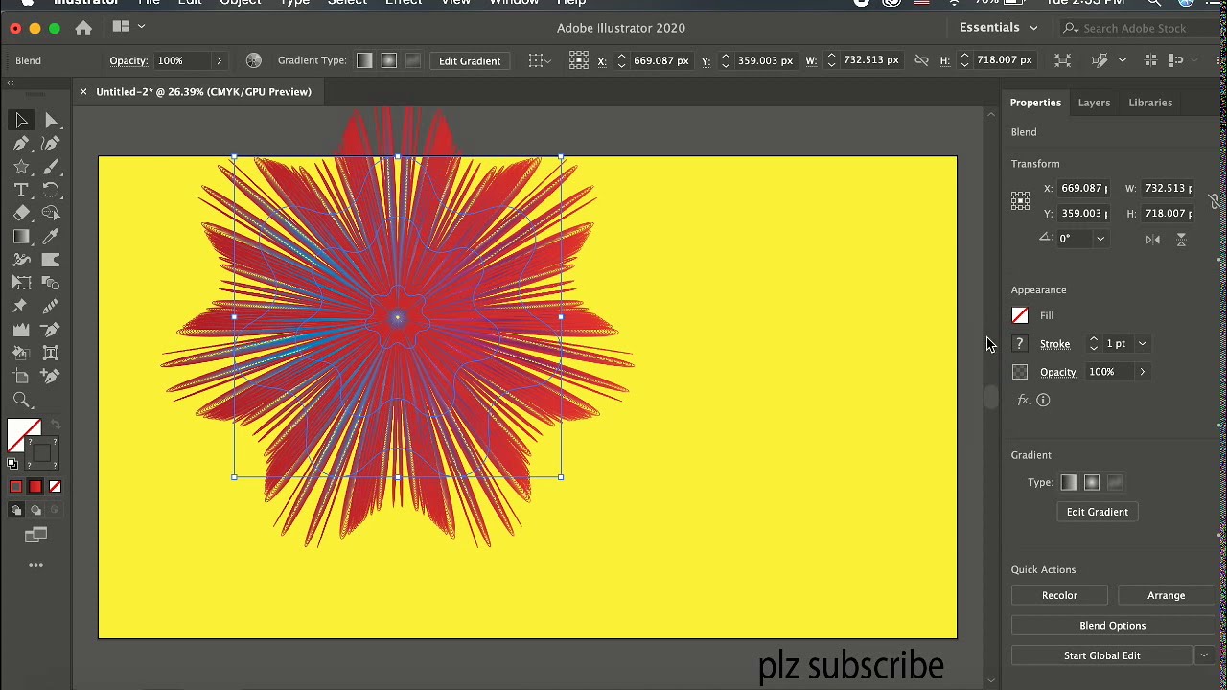
Task: Select the Column Graph tool
Action: click(x=21, y=330)
